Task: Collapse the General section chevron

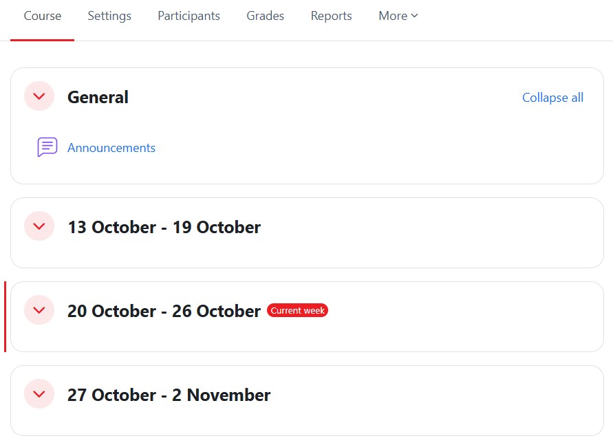Action: coord(39,96)
